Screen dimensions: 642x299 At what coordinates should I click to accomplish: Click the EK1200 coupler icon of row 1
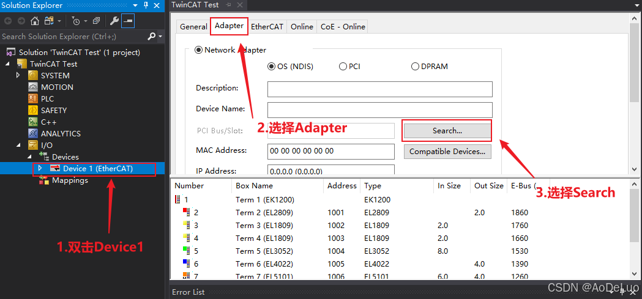177,199
